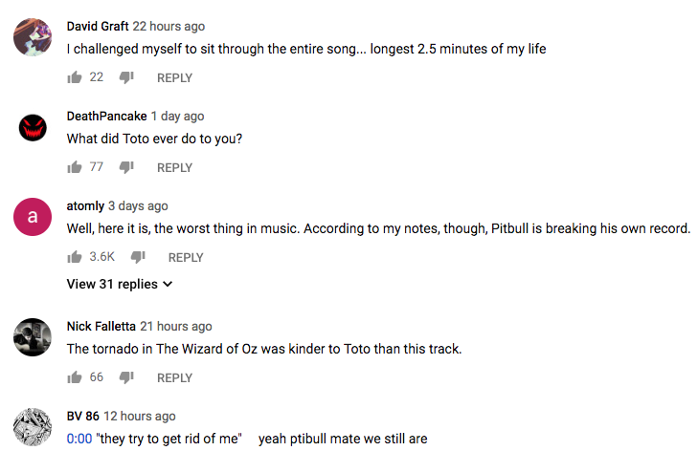Like atomly's comment with thumbs up

tap(75, 257)
